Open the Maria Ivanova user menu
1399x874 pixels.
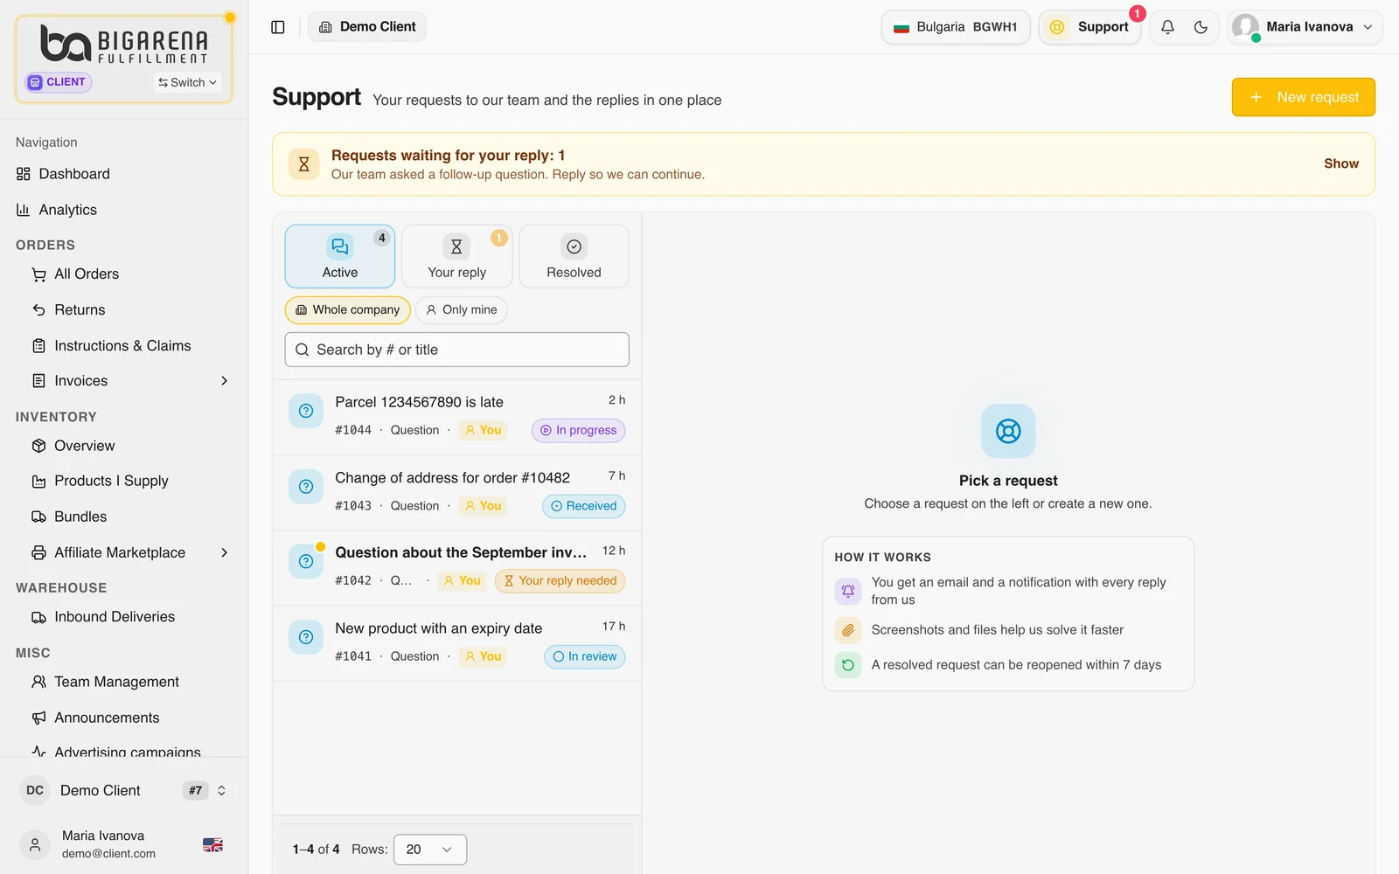coord(1305,27)
